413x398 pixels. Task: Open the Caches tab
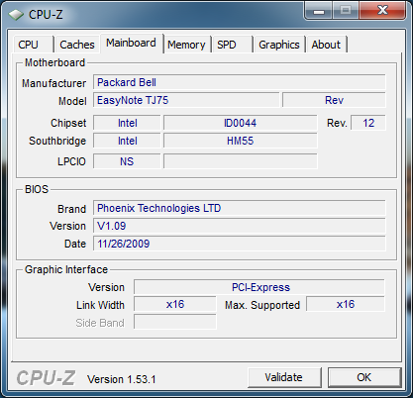pos(77,45)
